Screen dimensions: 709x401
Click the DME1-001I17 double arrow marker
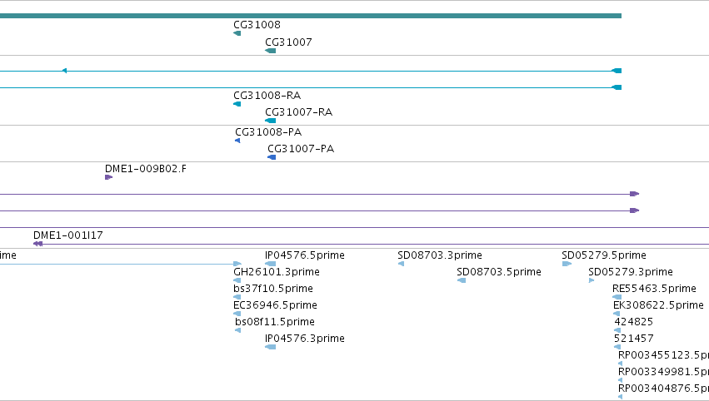click(x=38, y=244)
